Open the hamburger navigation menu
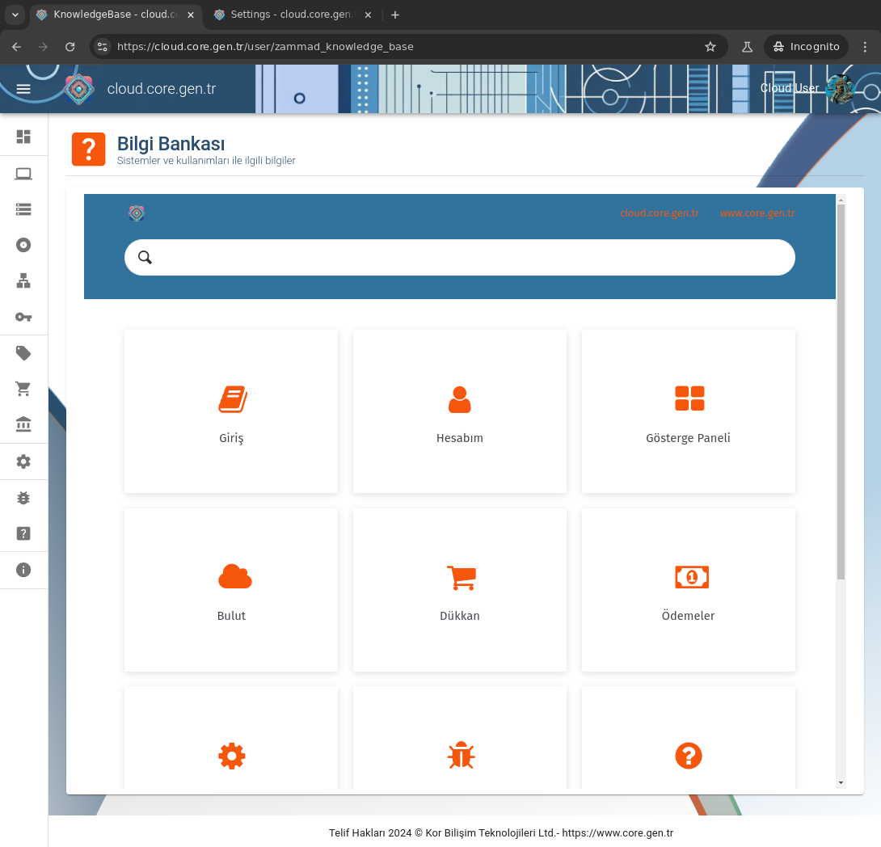Screen dimensions: 881x847 [23, 89]
